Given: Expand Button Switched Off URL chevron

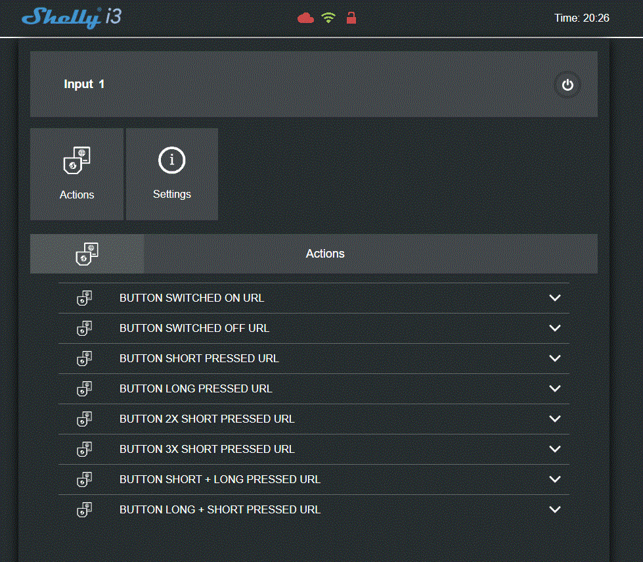Looking at the screenshot, I should [x=555, y=328].
